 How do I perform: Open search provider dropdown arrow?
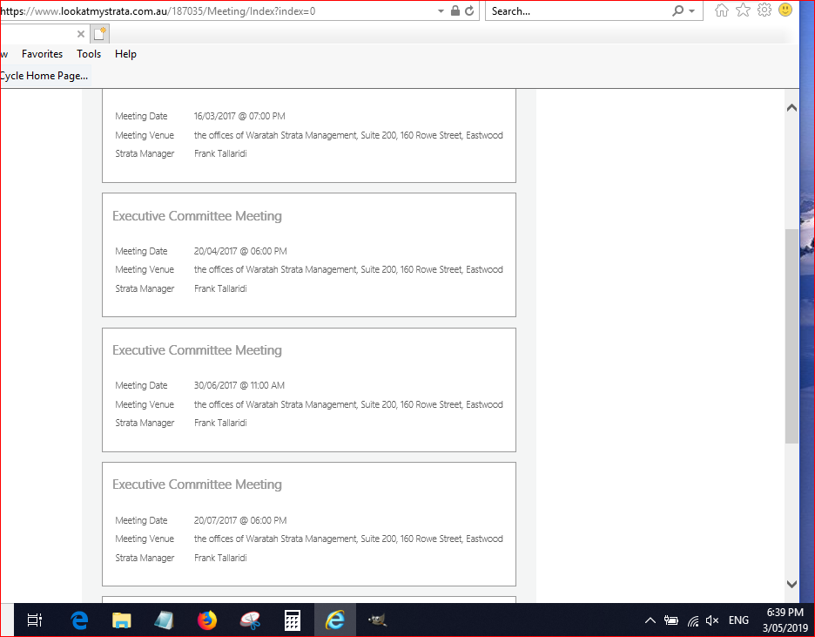coord(692,11)
